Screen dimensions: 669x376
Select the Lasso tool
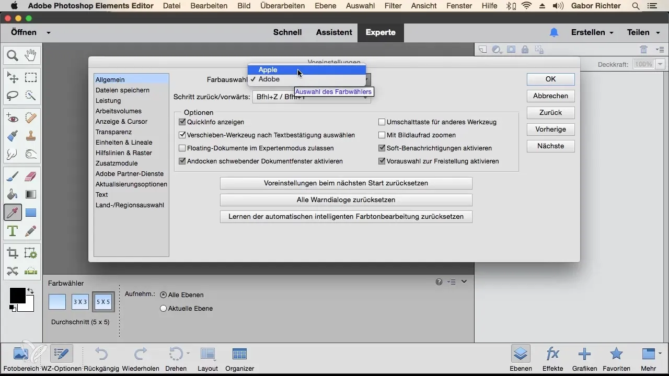coord(13,96)
